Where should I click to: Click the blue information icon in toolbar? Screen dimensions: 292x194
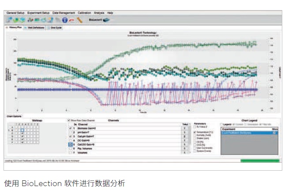tap(65, 20)
